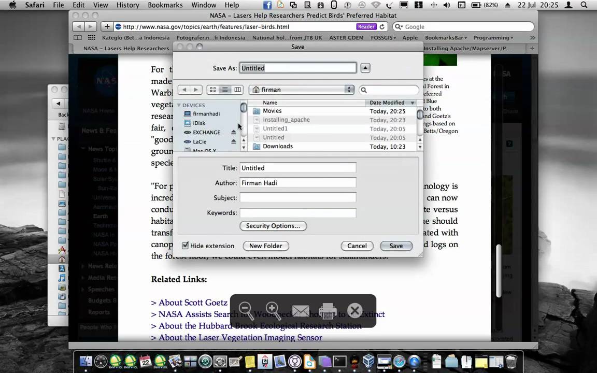Open the Spotlight search magnifier
This screenshot has width=597, height=373.
coord(584,5)
